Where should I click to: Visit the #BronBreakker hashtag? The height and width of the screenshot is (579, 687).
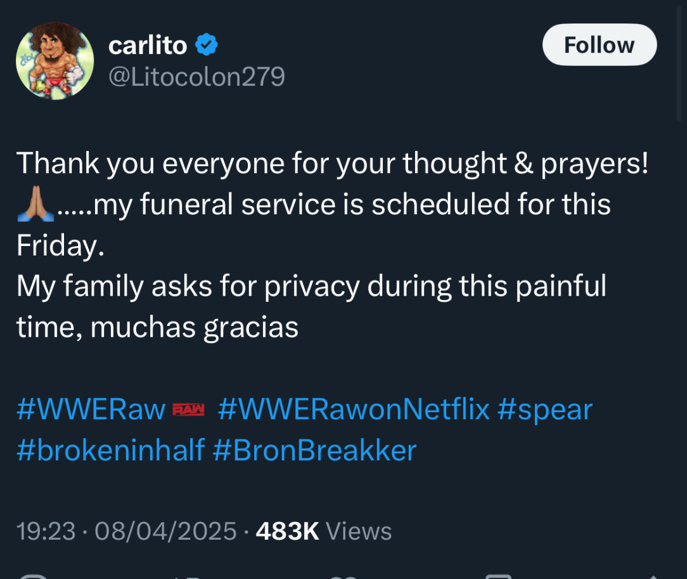click(x=315, y=450)
